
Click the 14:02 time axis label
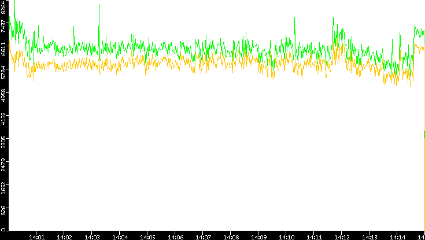tap(64, 237)
